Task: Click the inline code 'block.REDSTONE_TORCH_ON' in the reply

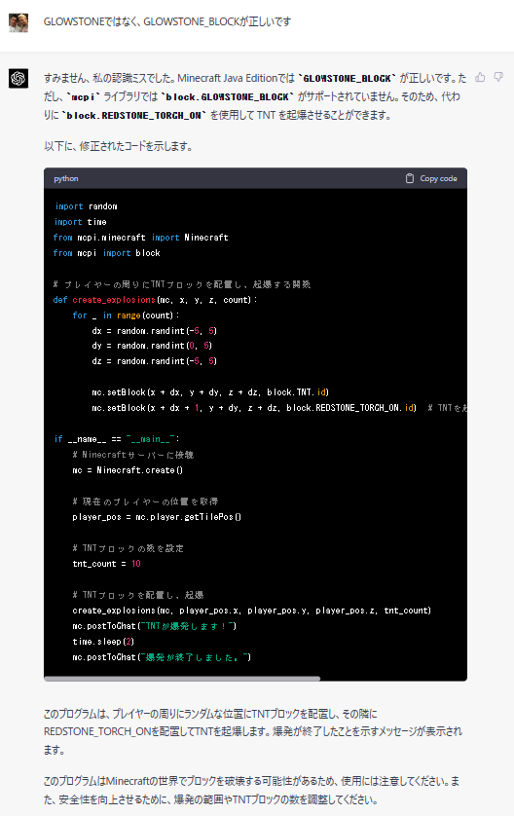Action: tap(133, 116)
